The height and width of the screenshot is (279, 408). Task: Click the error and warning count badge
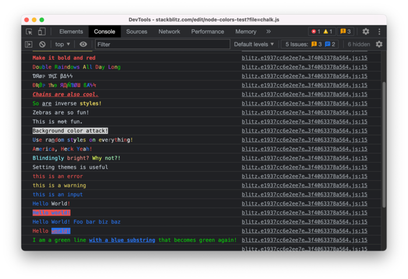pyautogui.click(x=321, y=31)
